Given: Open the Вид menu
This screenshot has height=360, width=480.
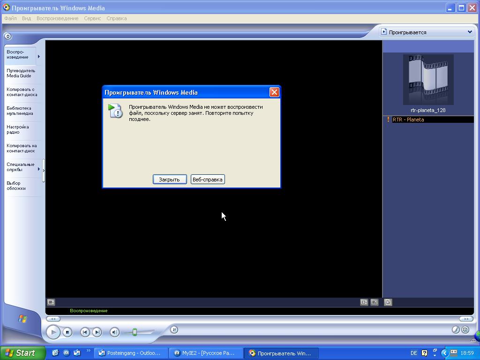Looking at the screenshot, I should coord(26,18).
